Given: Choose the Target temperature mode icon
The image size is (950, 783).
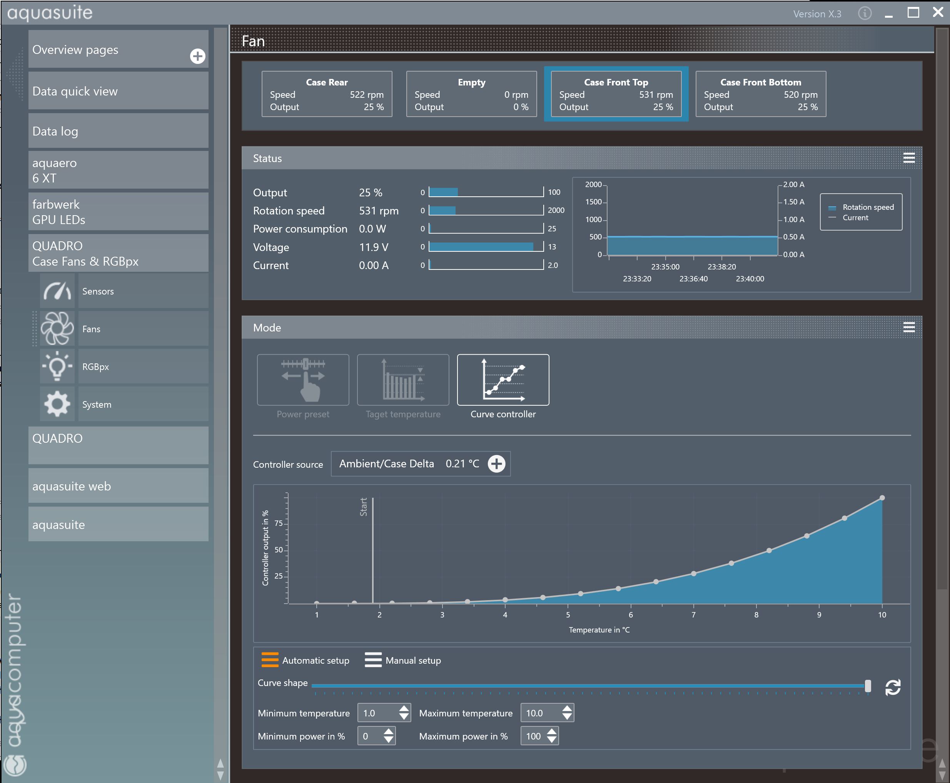Looking at the screenshot, I should [402, 380].
